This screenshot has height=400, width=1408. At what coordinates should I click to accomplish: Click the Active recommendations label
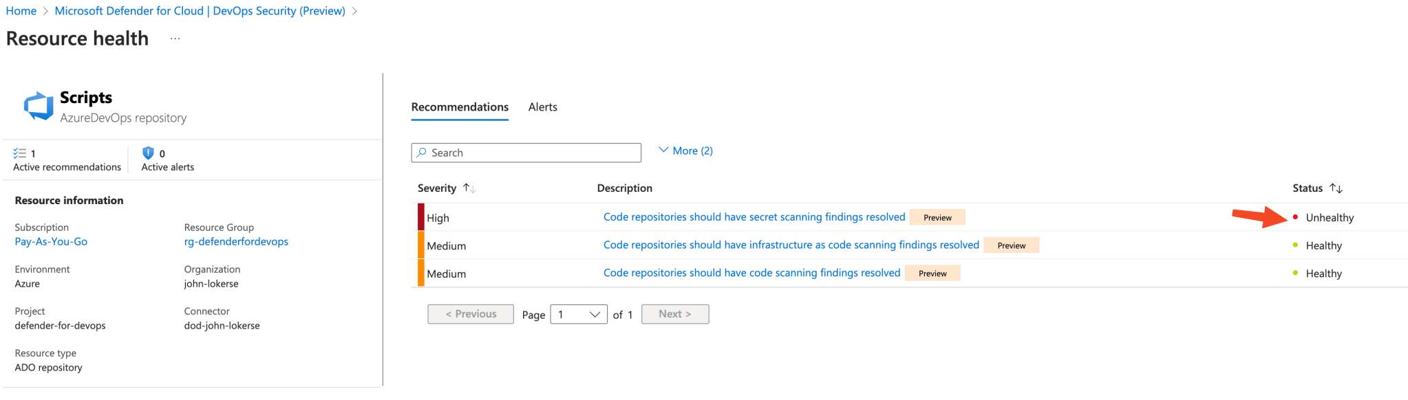(67, 167)
